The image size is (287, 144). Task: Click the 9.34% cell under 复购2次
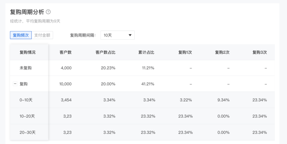(223, 100)
